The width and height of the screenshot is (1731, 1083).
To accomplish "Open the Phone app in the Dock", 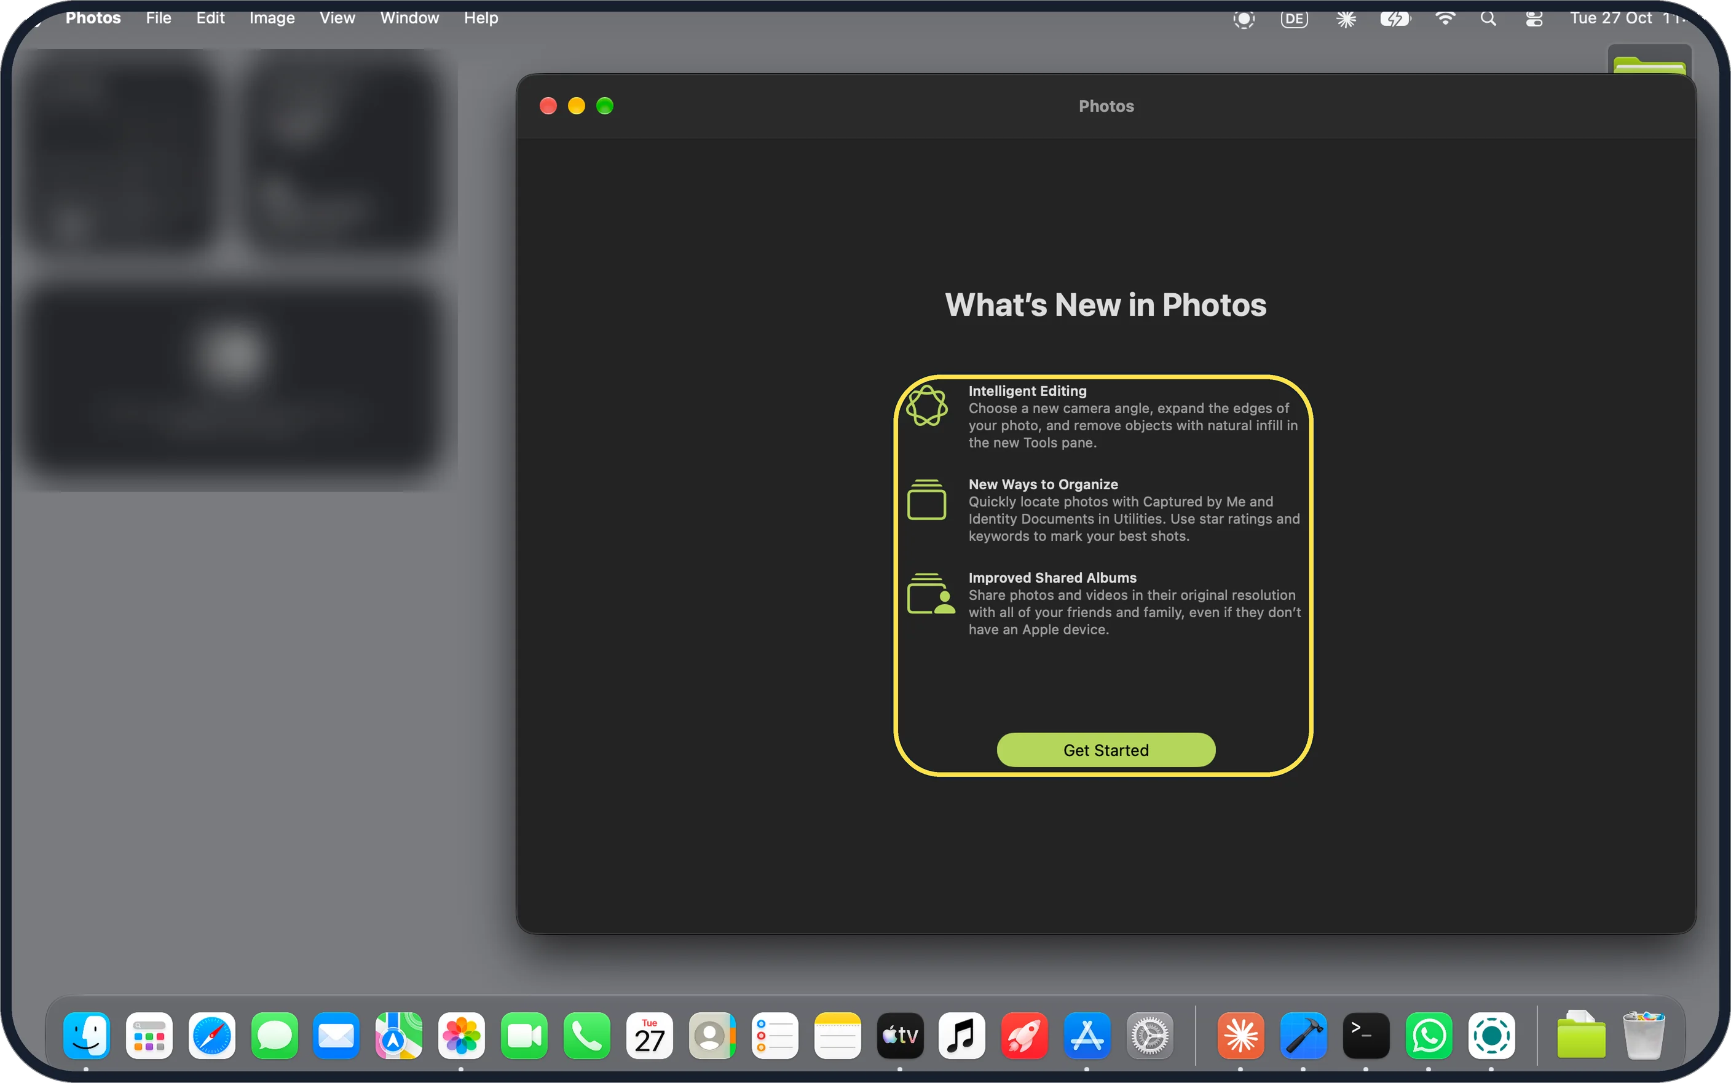I will (586, 1036).
